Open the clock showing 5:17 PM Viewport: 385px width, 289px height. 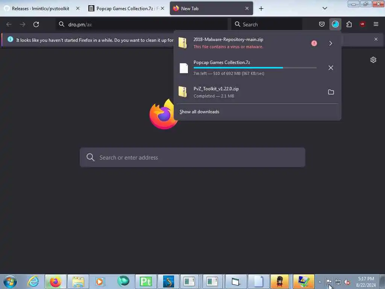point(366,281)
